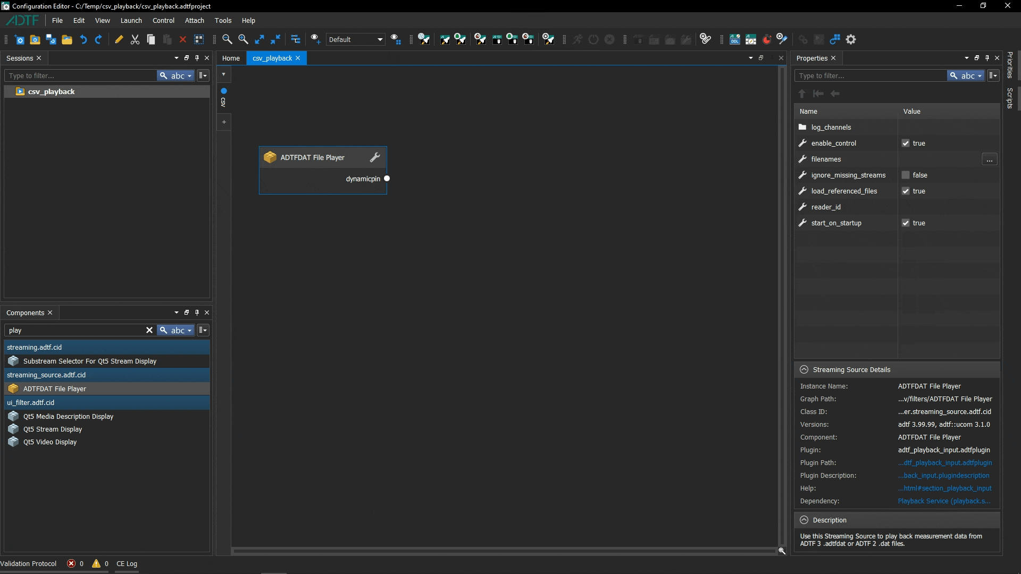Open the Help section_playback_input link
Image resolution: width=1021 pixels, height=574 pixels.
point(945,488)
